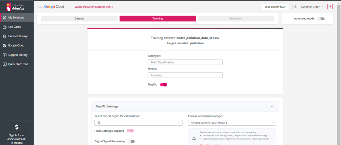Viewport: 341px width, 145px height.
Task: Open Use Cases sidebar icon
Action: (4, 27)
